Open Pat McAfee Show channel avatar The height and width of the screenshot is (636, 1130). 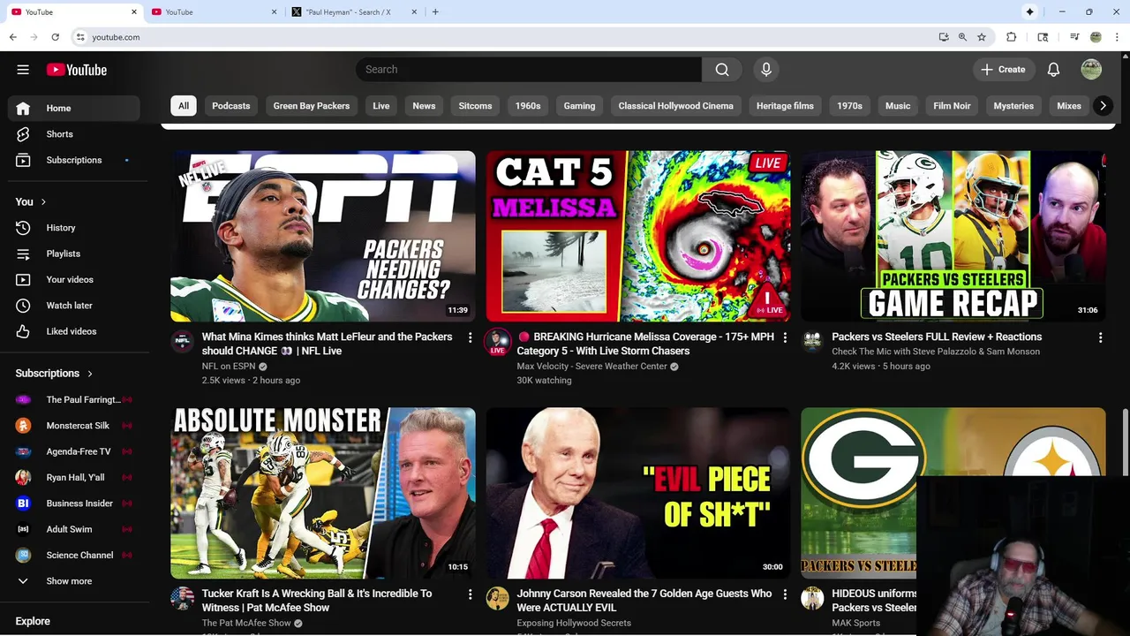(x=183, y=598)
